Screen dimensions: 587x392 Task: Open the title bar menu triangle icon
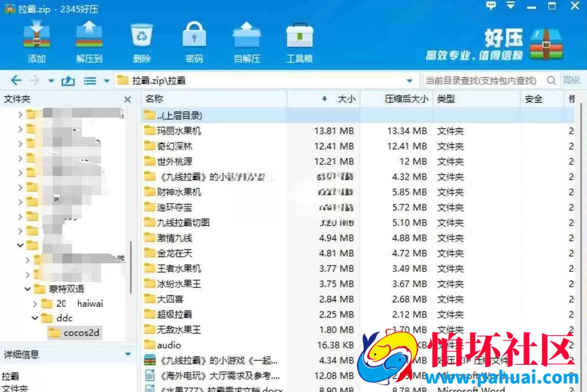pyautogui.click(x=511, y=6)
